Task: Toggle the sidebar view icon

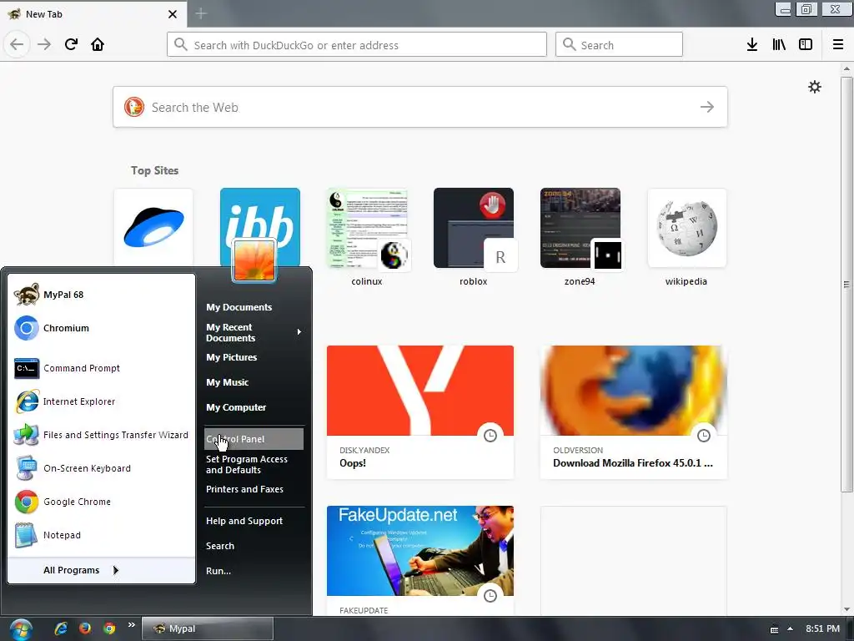Action: click(x=806, y=45)
